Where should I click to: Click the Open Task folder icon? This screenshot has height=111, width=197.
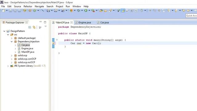pos(105,11)
